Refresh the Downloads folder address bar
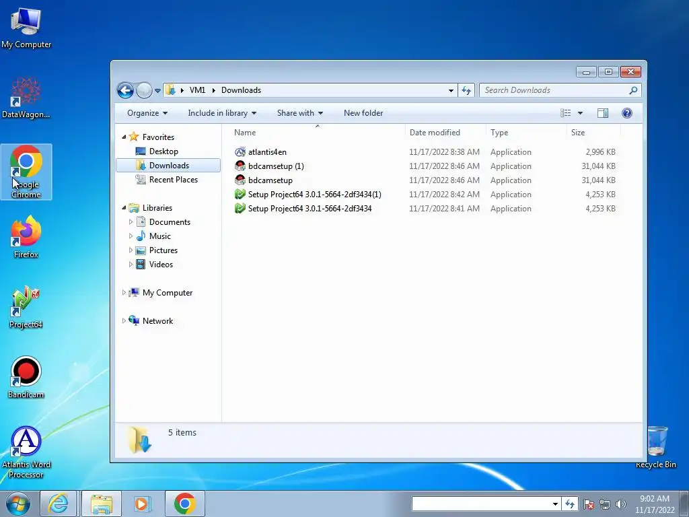 [x=466, y=91]
